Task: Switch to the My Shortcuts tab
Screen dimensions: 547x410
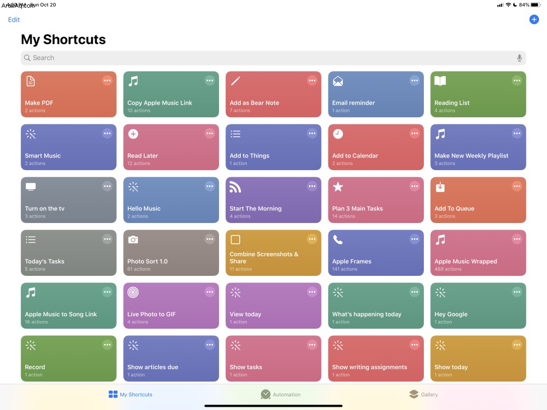Action: click(130, 394)
